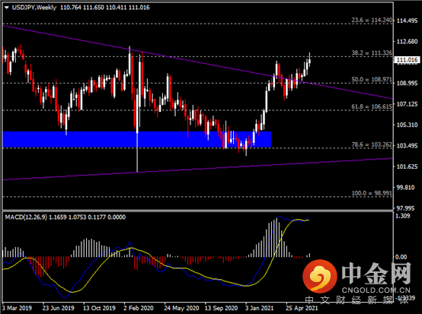Click the 25 Apr 2021 date marker
Image resolution: width=422 pixels, height=314 pixels.
tap(302, 308)
